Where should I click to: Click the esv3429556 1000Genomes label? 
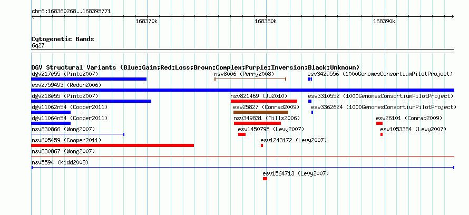pos(380,74)
